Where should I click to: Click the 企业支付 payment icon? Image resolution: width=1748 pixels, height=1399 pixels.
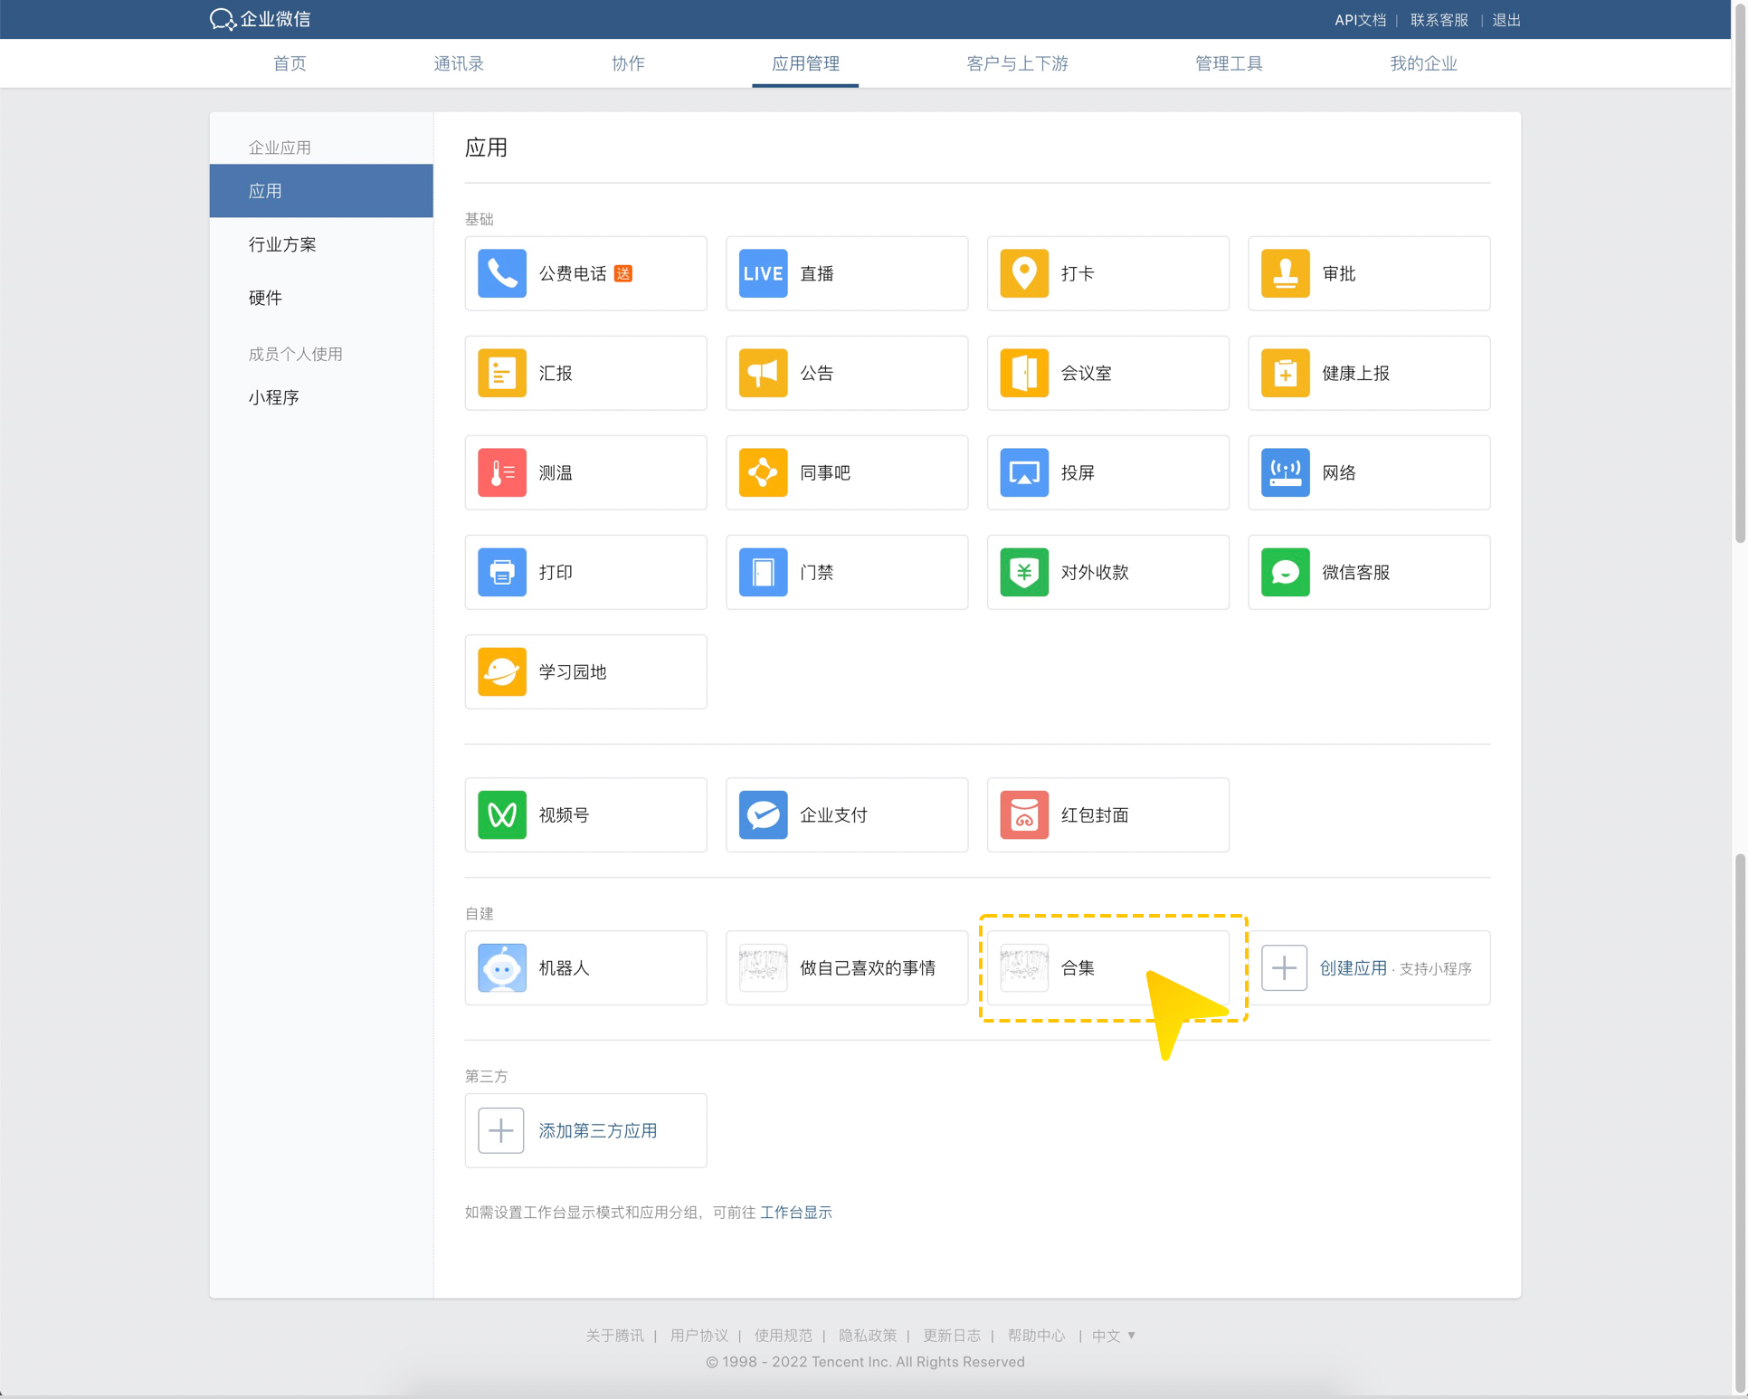(x=763, y=814)
